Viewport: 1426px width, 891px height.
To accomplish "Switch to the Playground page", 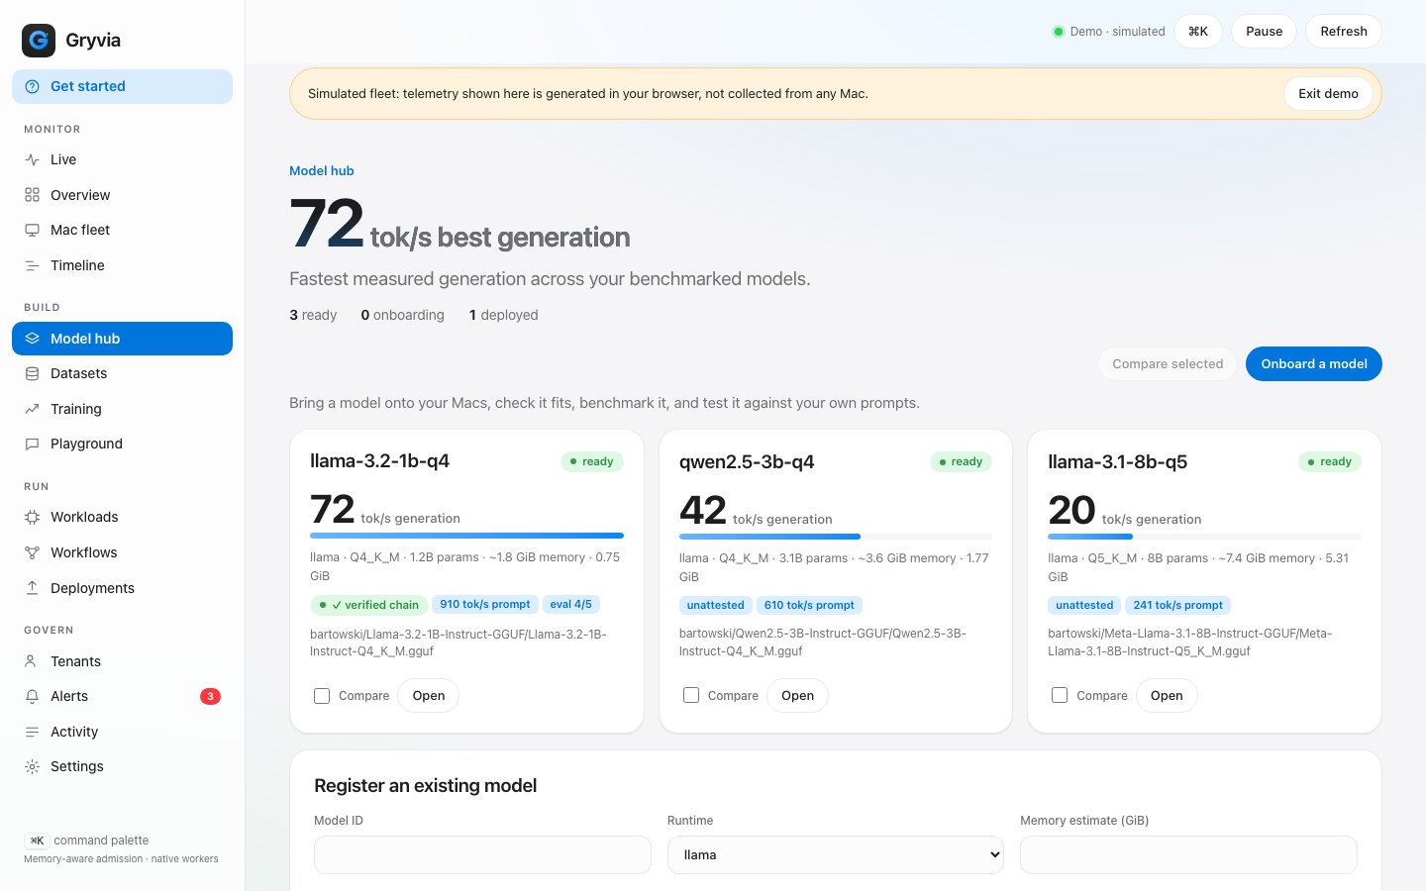I will 122,444.
